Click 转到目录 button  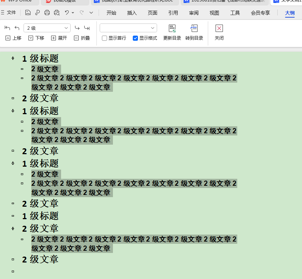[x=194, y=33]
